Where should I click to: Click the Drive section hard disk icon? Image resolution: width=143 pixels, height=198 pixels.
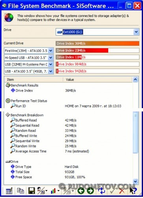pyautogui.click(x=8, y=162)
